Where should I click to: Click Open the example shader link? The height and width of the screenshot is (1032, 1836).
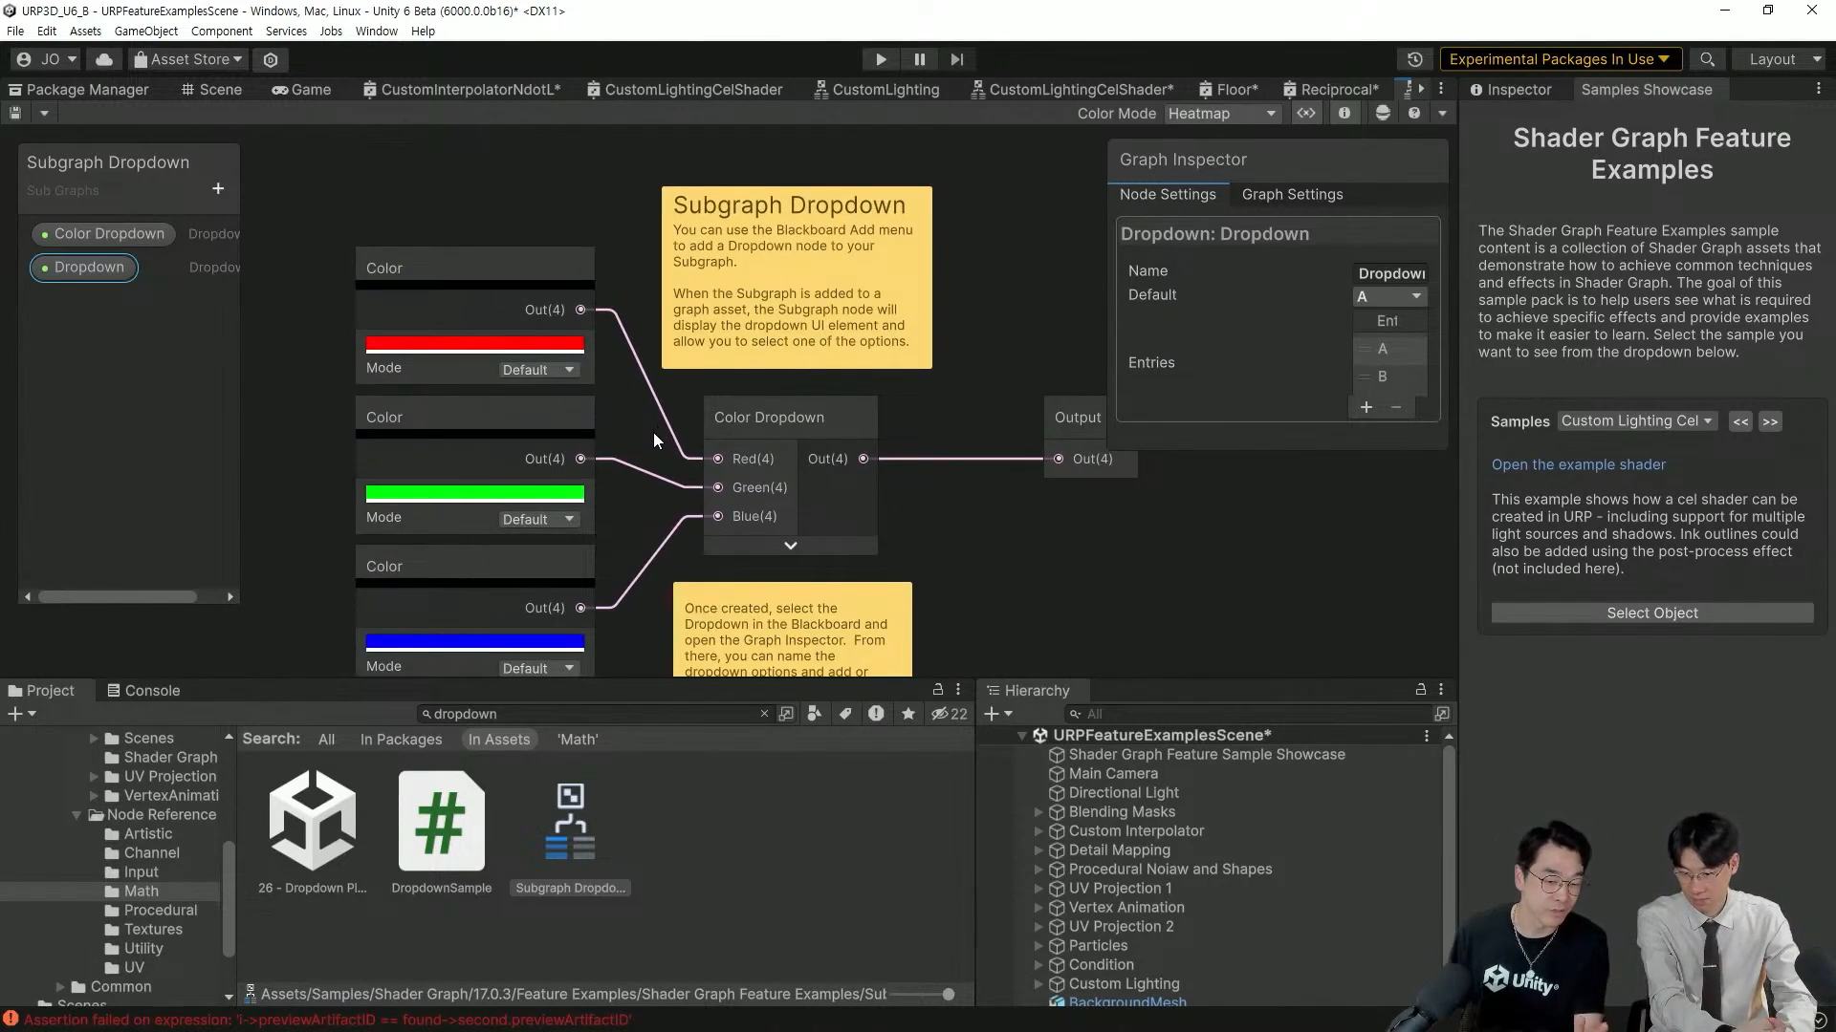[x=1578, y=464]
